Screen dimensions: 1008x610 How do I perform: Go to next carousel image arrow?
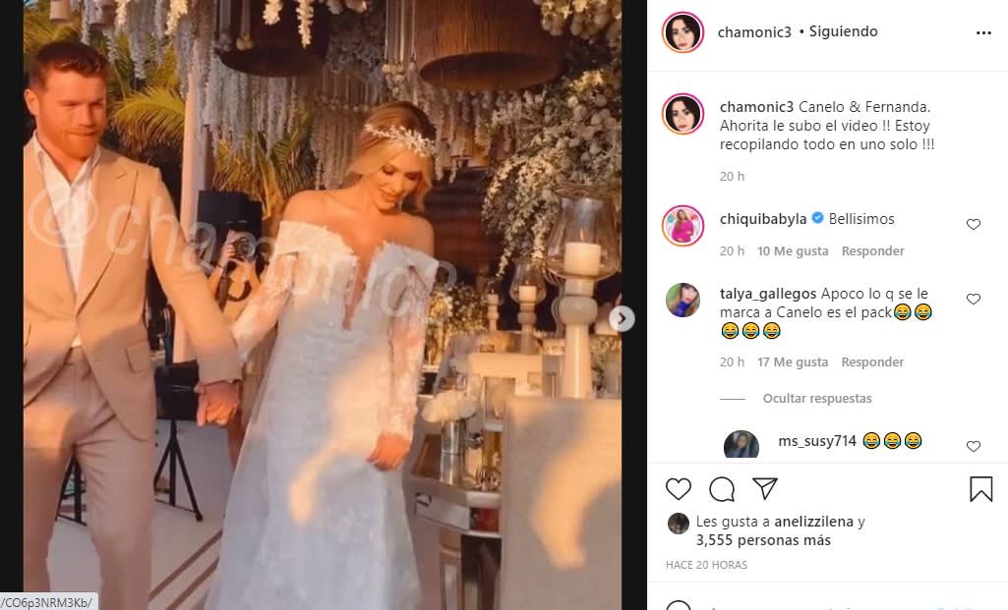pos(622,318)
